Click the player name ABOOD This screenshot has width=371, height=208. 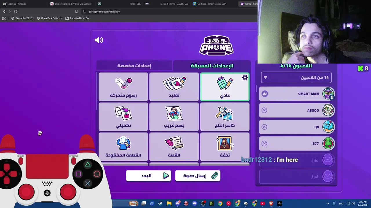coord(313,110)
